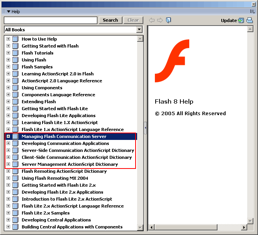Screen dimensions: 258x235
Task: Select Developing Flash Lite 2.x Applications
Action: click(63, 192)
